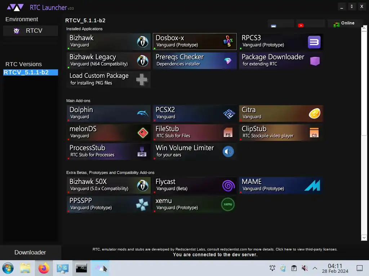Expand the hidden system tray icons chevron
Viewport: 369px width, 276px height.
click(x=315, y=268)
